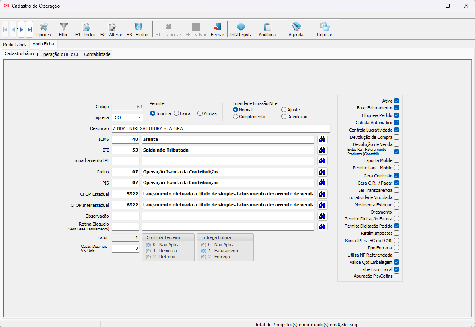Select the Ambas radio option
The width and height of the screenshot is (475, 327).
pos(200,113)
